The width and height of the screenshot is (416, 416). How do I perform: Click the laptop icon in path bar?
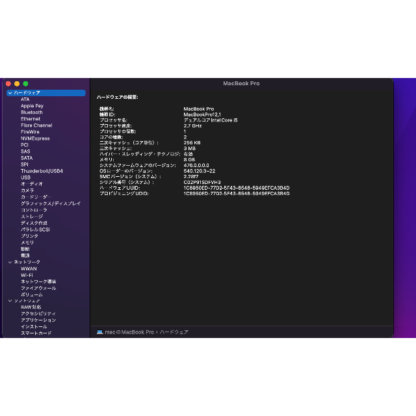99,332
